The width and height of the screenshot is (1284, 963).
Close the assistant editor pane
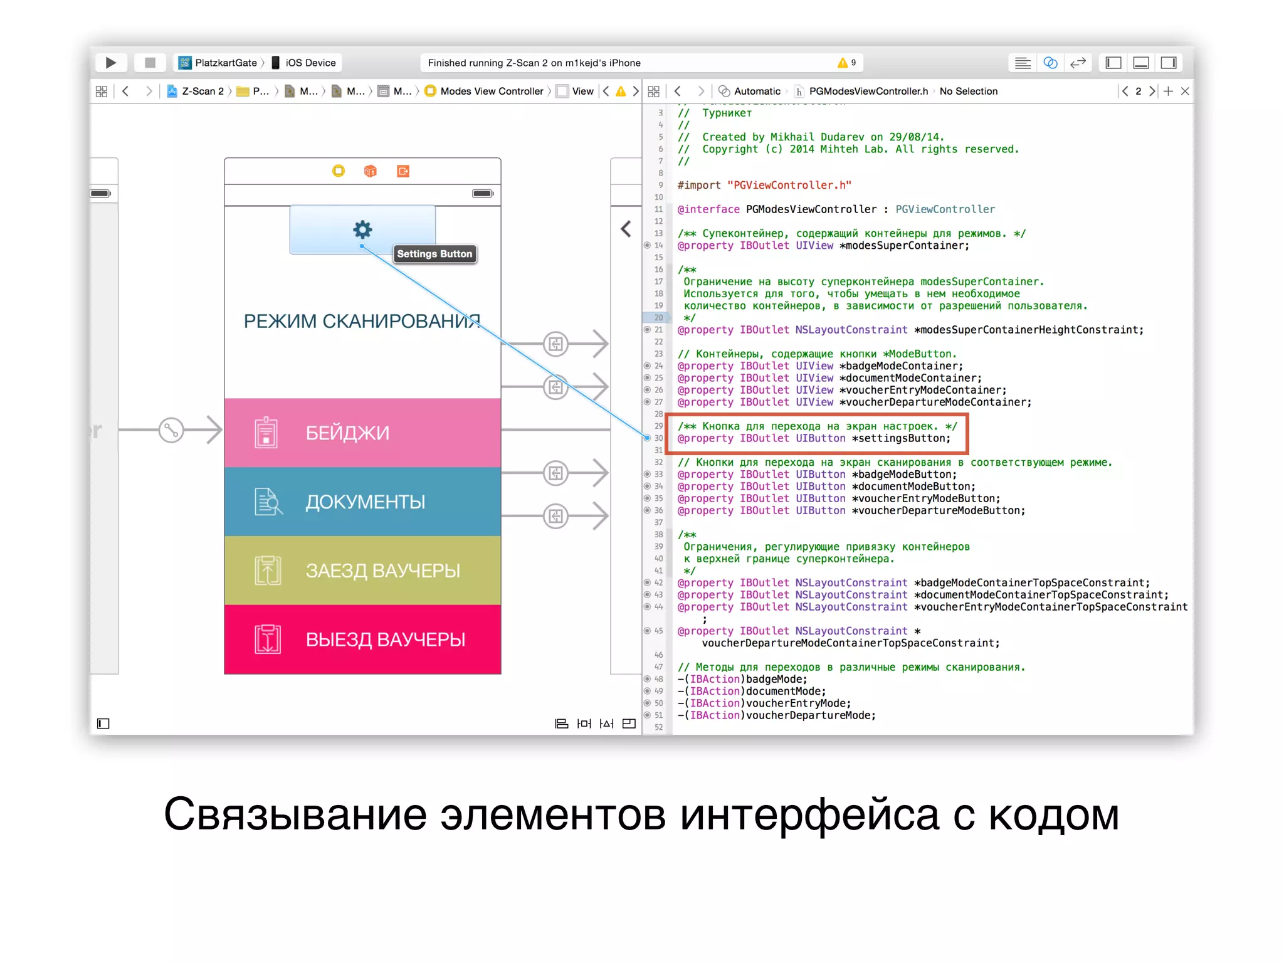pyautogui.click(x=1185, y=92)
